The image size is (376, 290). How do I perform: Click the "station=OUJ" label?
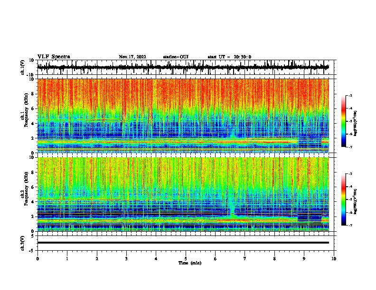[176, 57]
